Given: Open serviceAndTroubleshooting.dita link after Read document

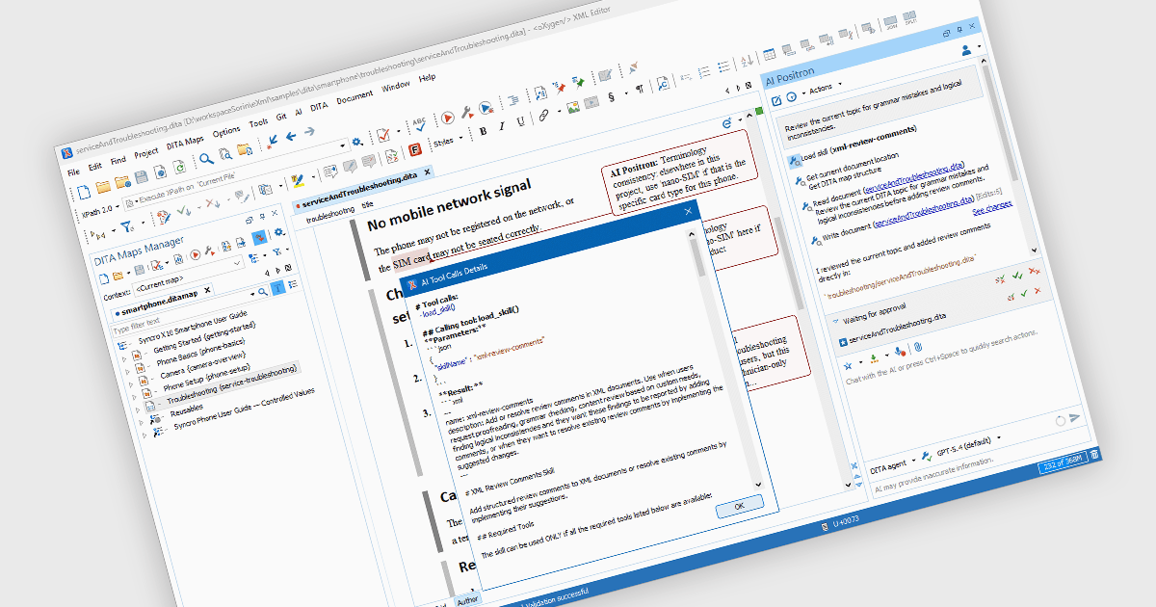Looking at the screenshot, I should click(x=914, y=176).
